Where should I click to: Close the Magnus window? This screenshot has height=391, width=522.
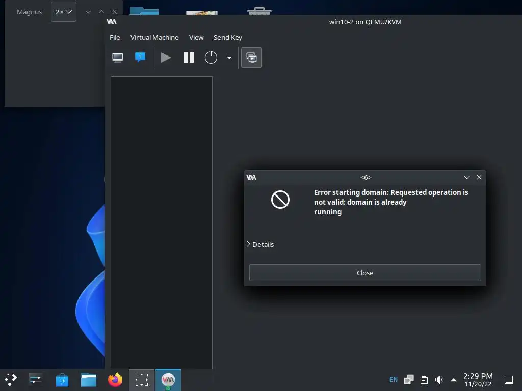point(115,12)
